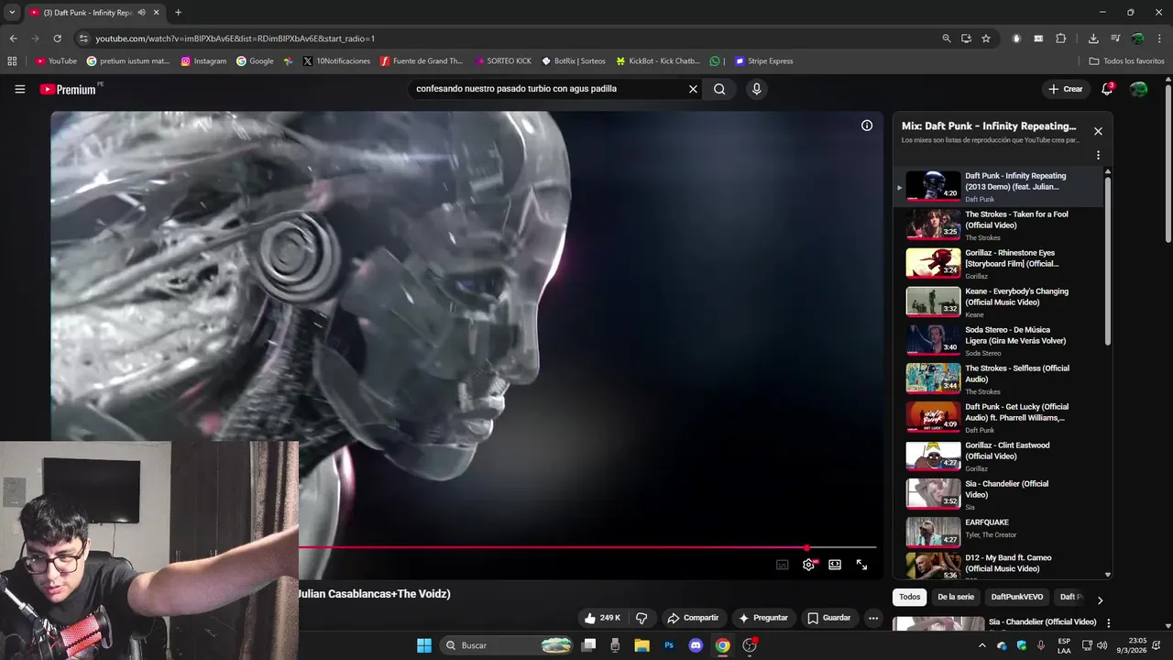The width and height of the screenshot is (1173, 660).
Task: Select the De la serie chip
Action: 956,597
